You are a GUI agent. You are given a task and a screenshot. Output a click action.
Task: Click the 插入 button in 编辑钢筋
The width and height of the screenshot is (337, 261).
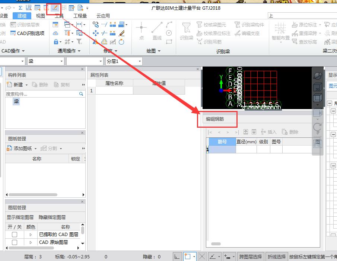click(268, 132)
